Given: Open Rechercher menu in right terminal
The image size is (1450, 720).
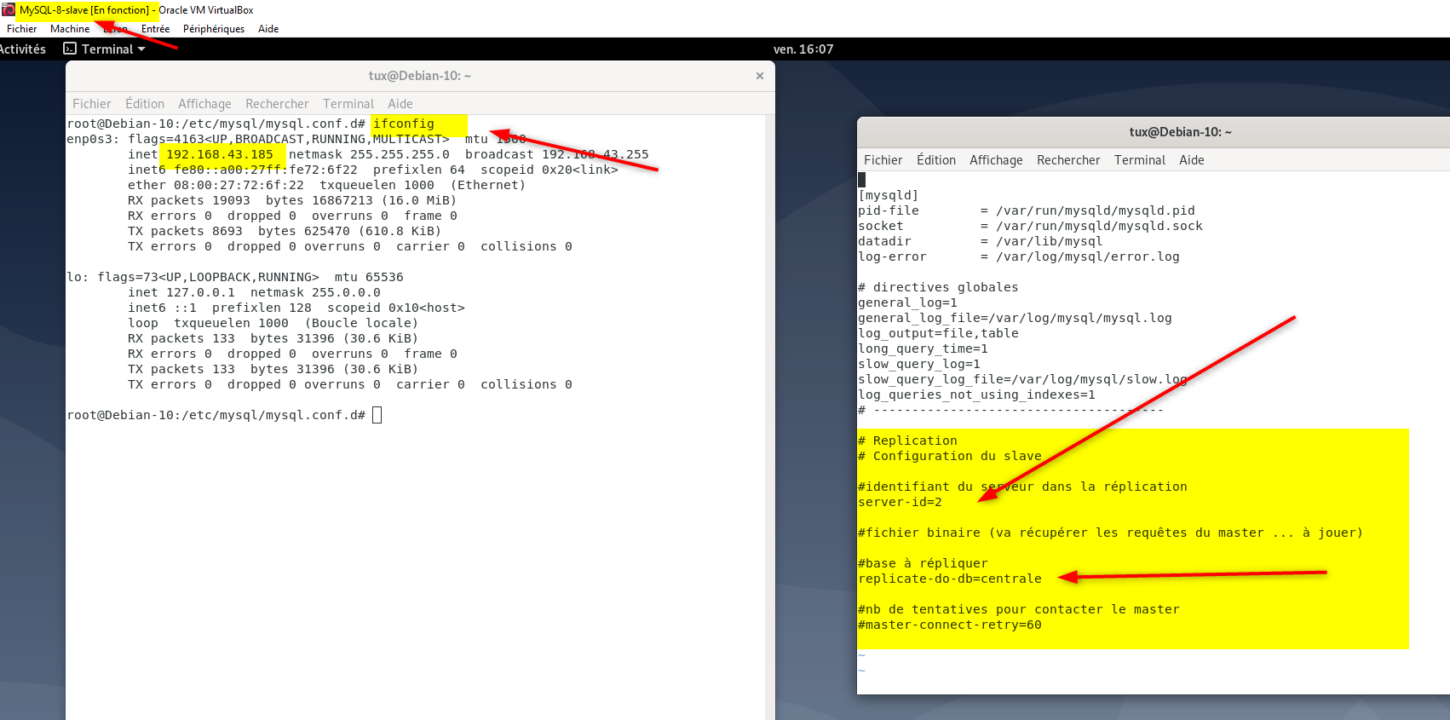Looking at the screenshot, I should click(x=1068, y=160).
